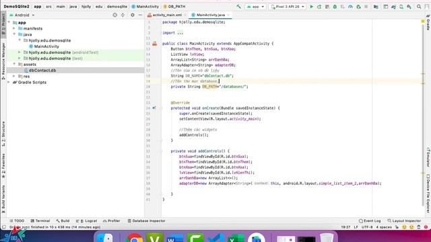Expand the manifests folder
This screenshot has height=242, width=431.
[x=14, y=28]
